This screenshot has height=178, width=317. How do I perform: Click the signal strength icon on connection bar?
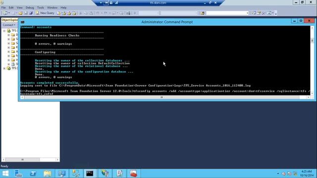(x=116, y=2)
